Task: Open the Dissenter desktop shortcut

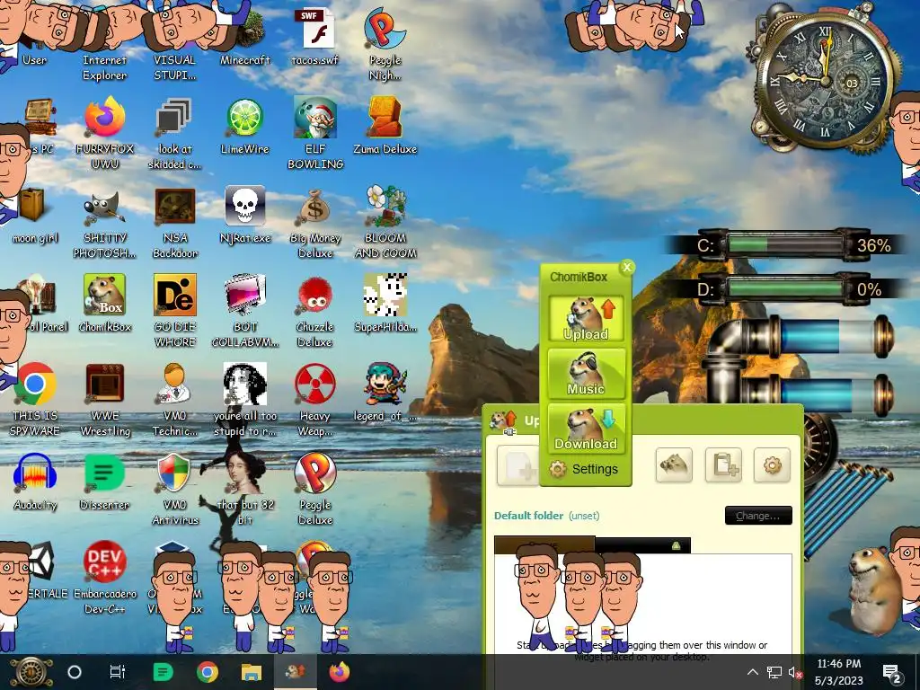Action: (104, 482)
